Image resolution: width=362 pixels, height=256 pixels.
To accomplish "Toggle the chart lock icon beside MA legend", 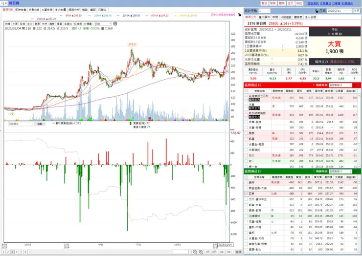I will click(x=239, y=15).
